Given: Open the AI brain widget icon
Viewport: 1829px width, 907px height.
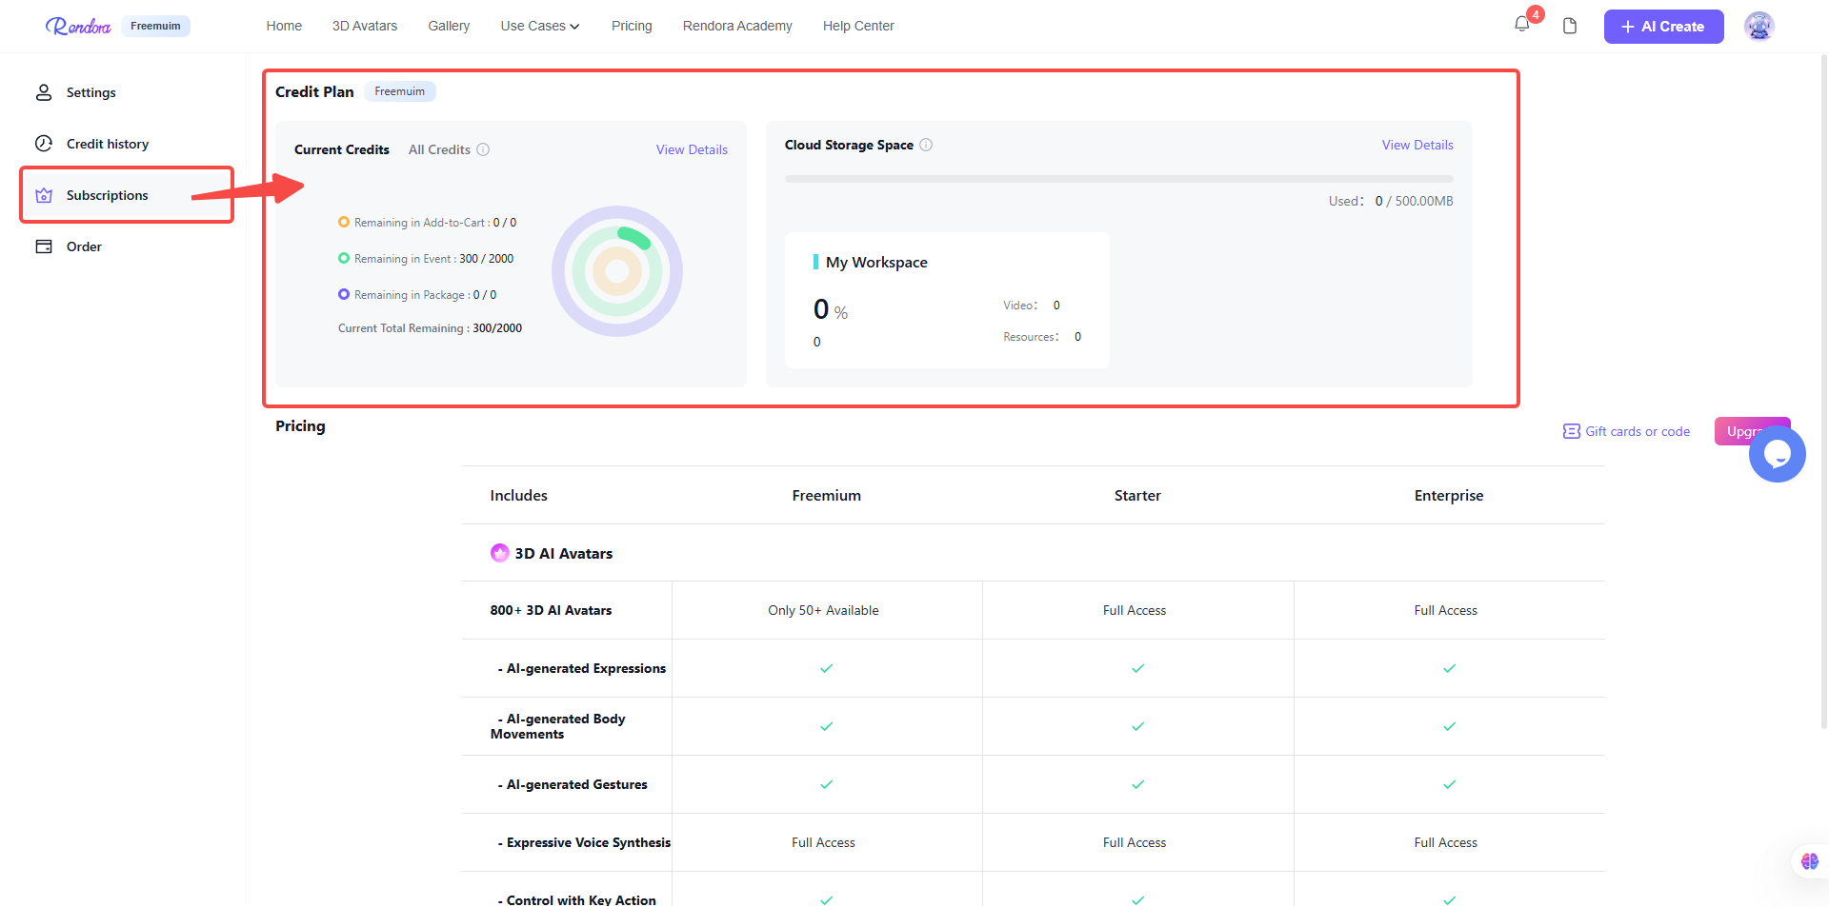Looking at the screenshot, I should tap(1810, 861).
